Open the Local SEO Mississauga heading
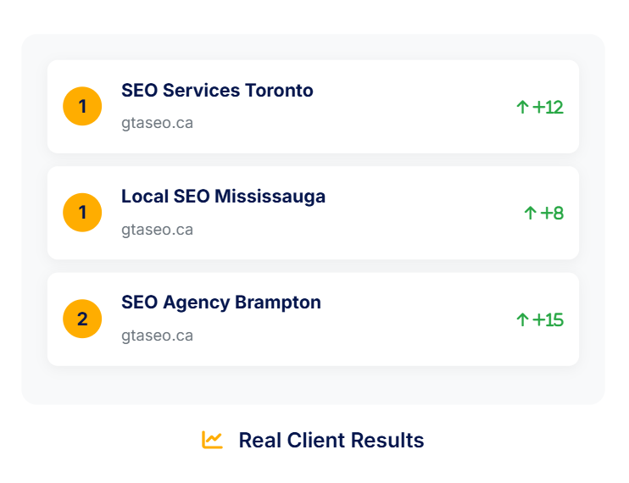629x483 pixels. coord(223,197)
